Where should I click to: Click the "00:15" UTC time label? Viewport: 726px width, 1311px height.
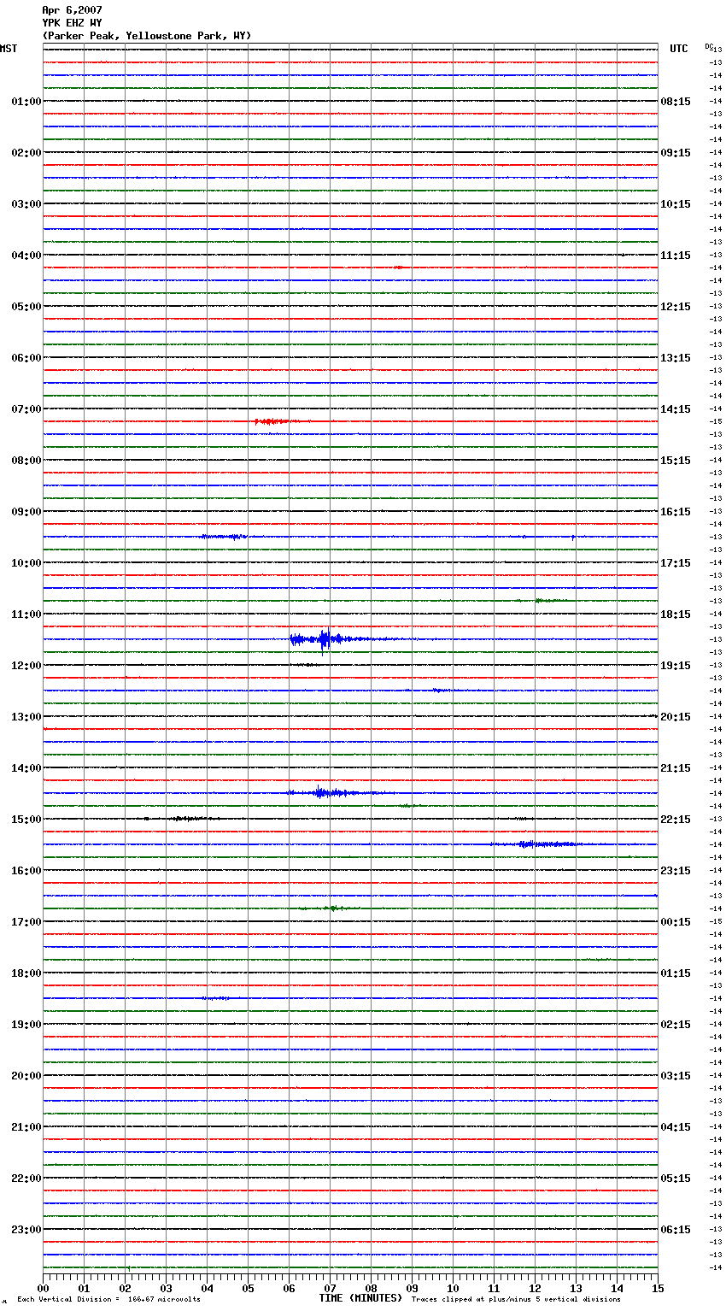pos(676,922)
